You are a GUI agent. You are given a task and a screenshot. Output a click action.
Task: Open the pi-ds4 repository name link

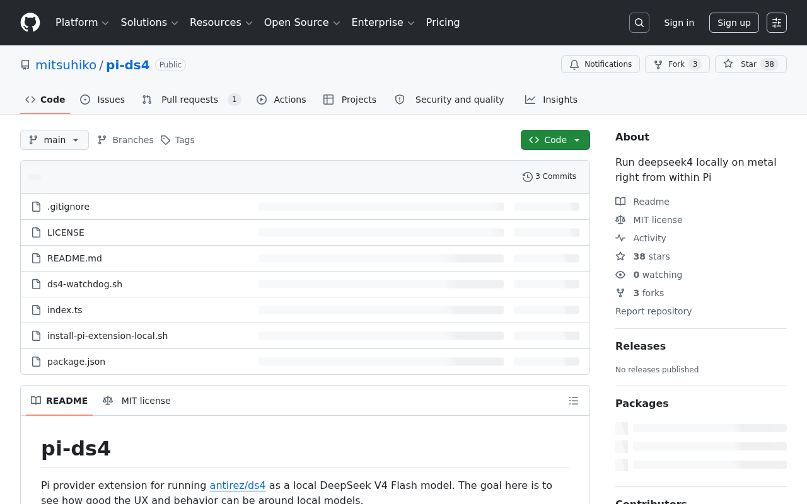click(x=127, y=65)
